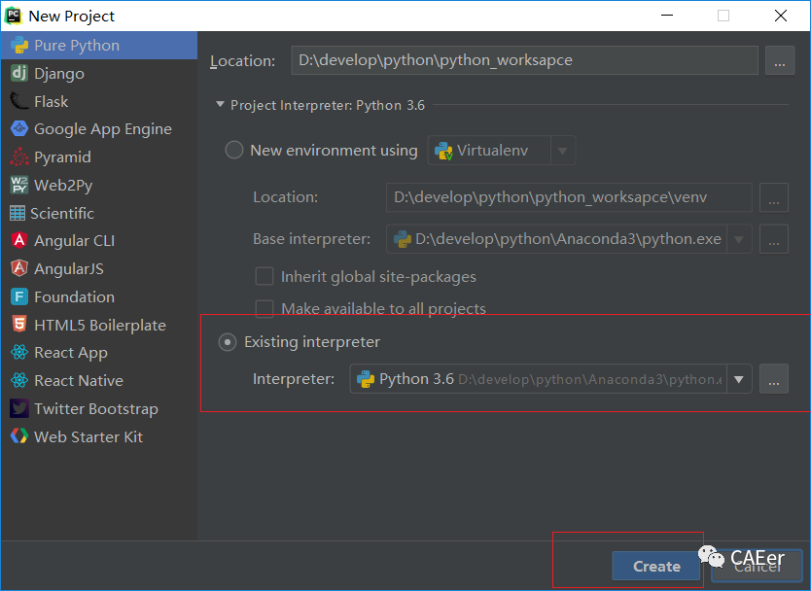Image resolution: width=811 pixels, height=591 pixels.
Task: Click the Google App Engine icon
Action: point(19,128)
